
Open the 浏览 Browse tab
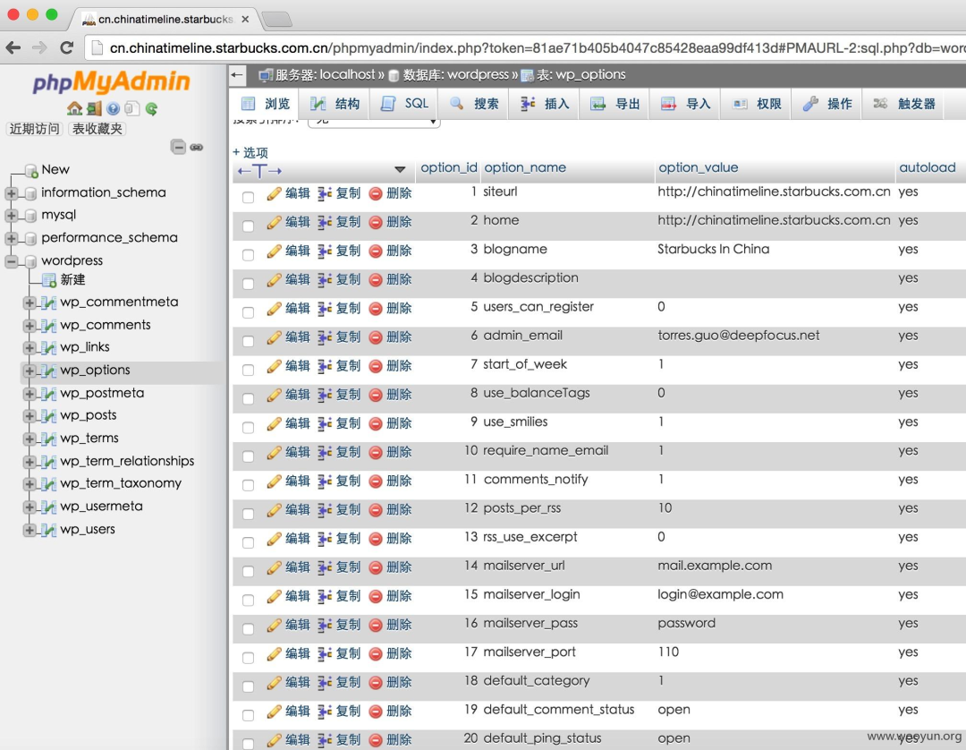click(266, 104)
